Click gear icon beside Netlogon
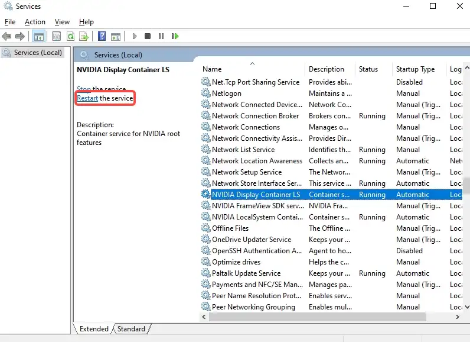 205,93
